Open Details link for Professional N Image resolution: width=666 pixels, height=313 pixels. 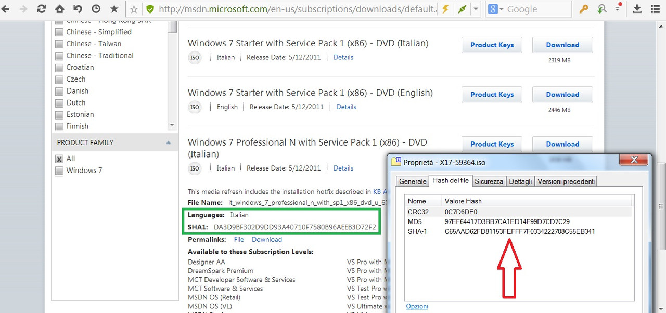tap(343, 168)
